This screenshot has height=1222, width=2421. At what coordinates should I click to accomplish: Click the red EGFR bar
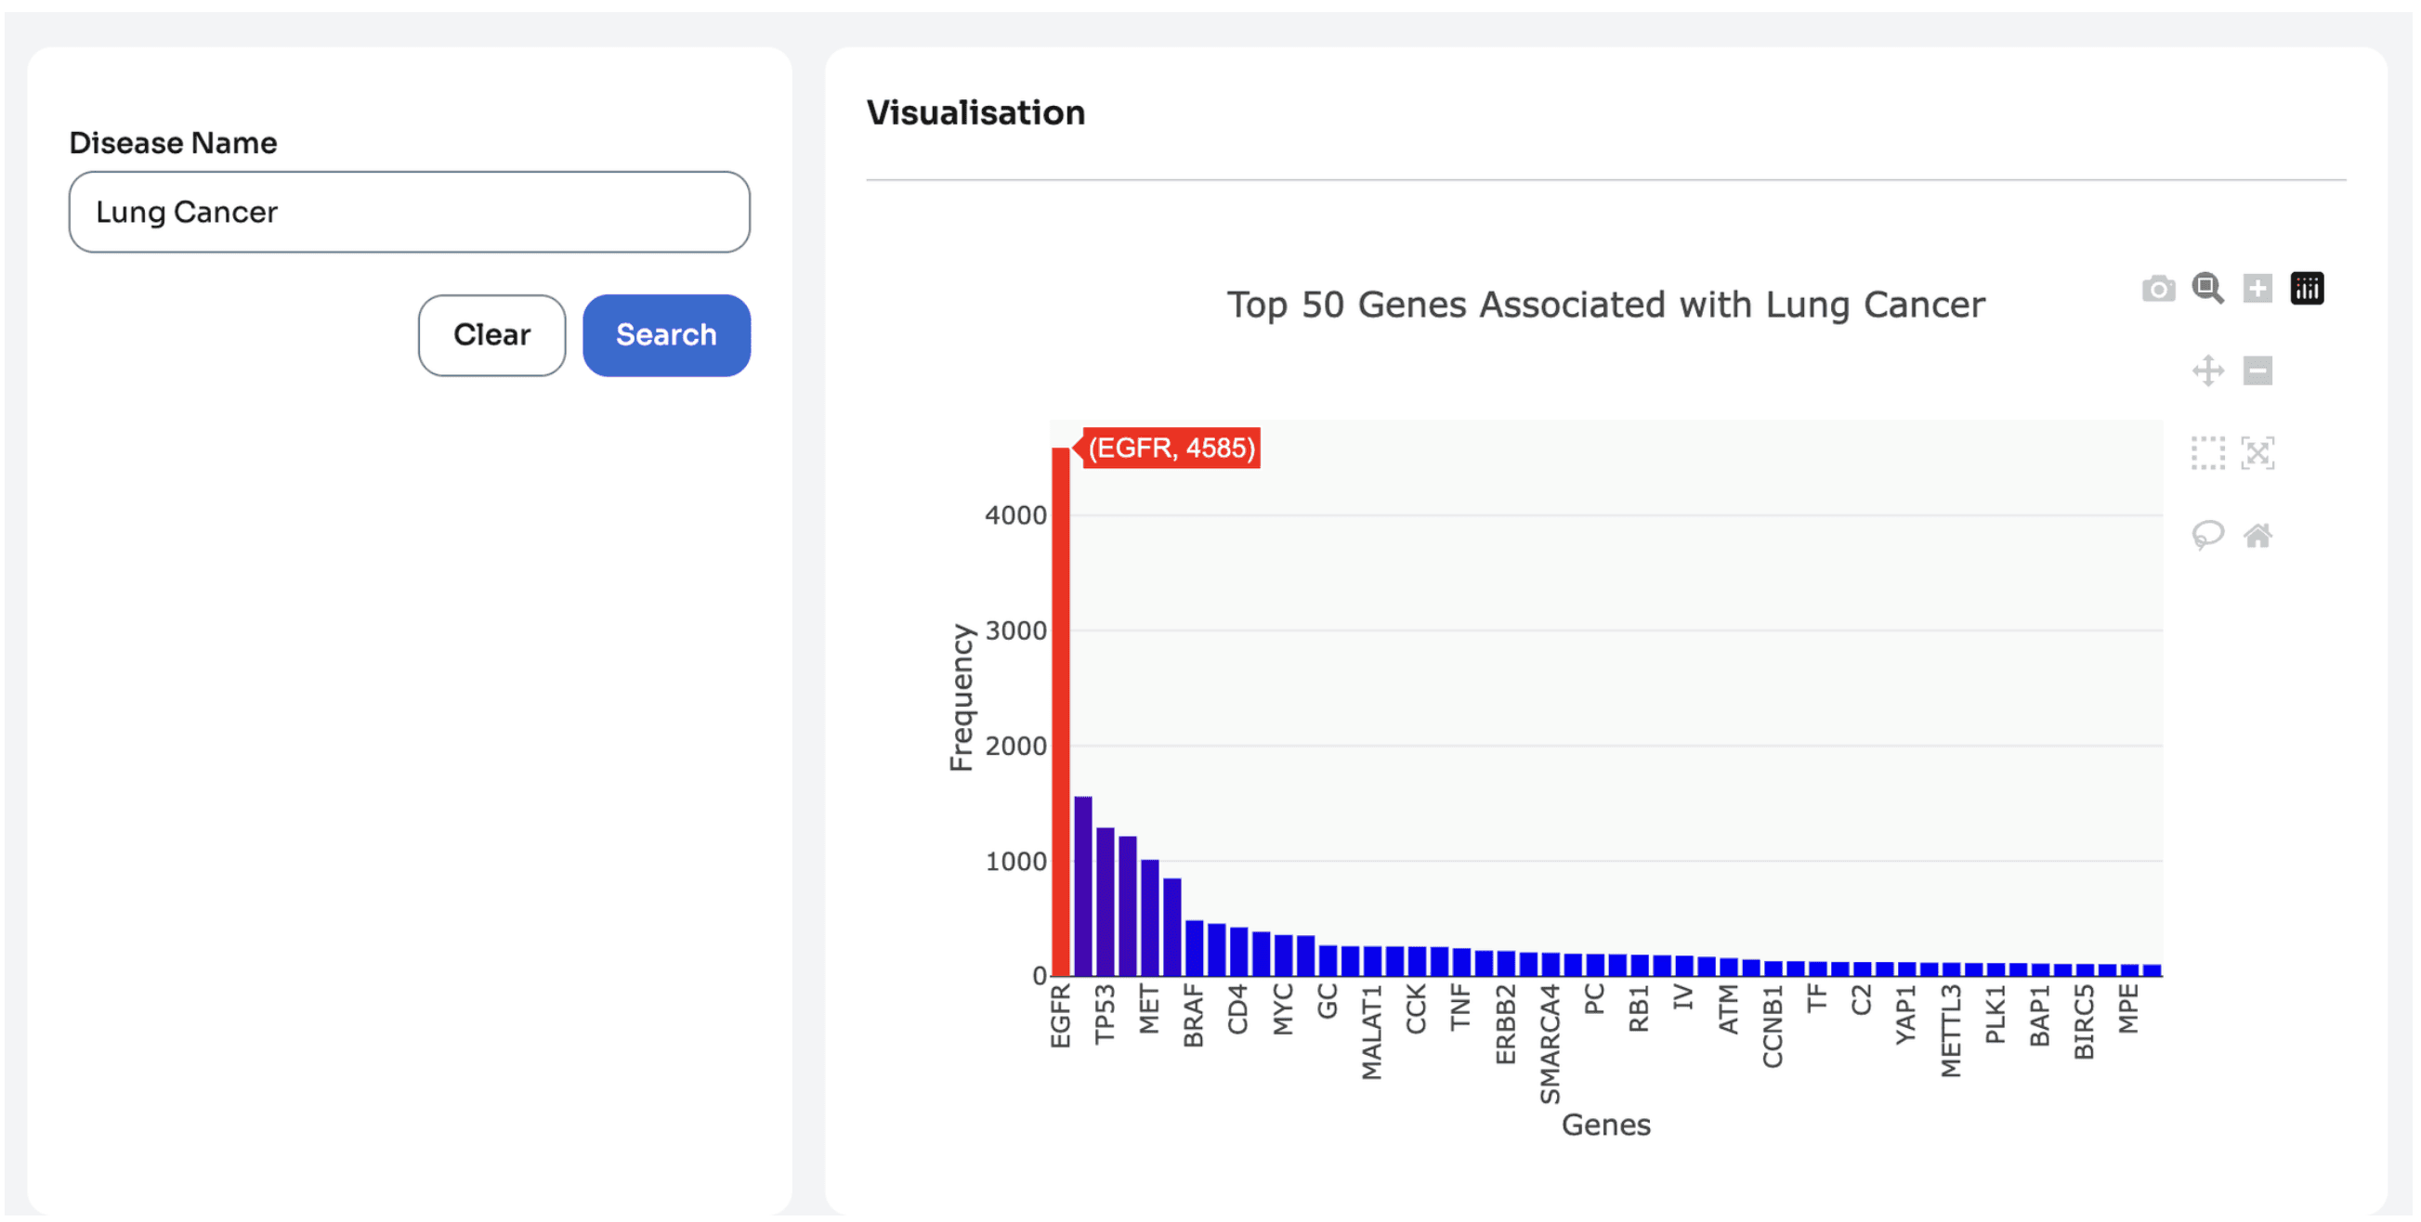[1060, 712]
